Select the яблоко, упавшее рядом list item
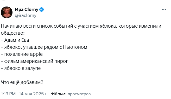Viewport: 171px width, 99px height. tap(44, 47)
